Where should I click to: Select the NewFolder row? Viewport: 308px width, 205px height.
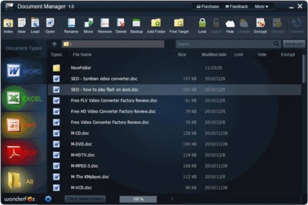[175, 68]
